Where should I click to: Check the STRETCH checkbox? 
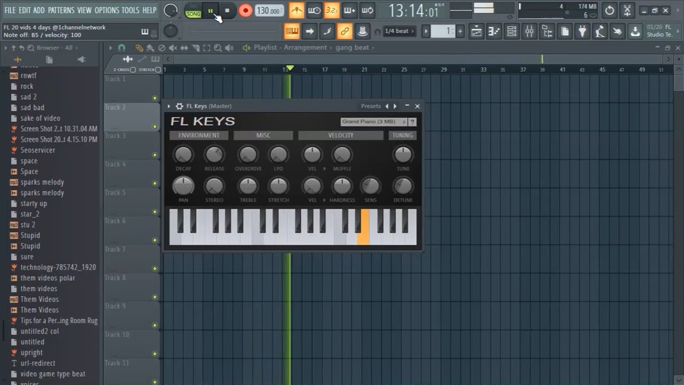coord(158,70)
